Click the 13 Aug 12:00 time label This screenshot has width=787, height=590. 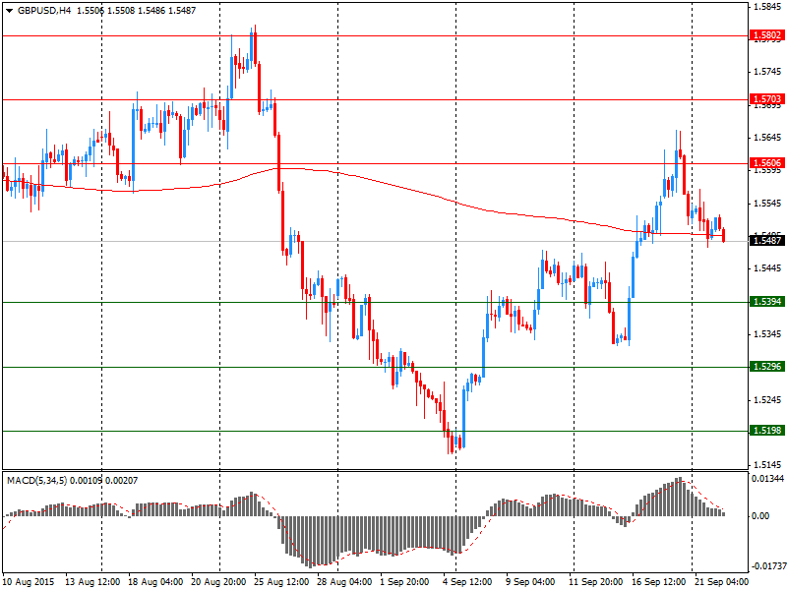point(92,582)
